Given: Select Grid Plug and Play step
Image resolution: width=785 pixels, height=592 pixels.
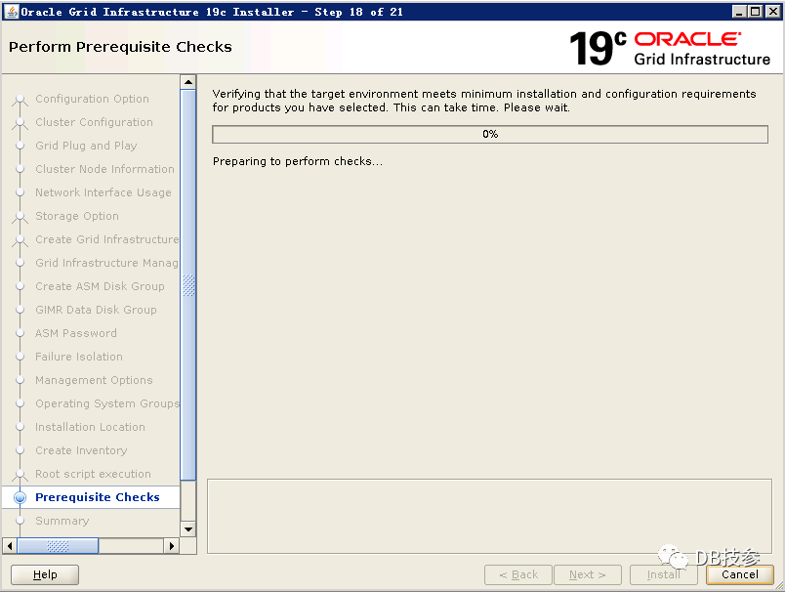Looking at the screenshot, I should (86, 146).
